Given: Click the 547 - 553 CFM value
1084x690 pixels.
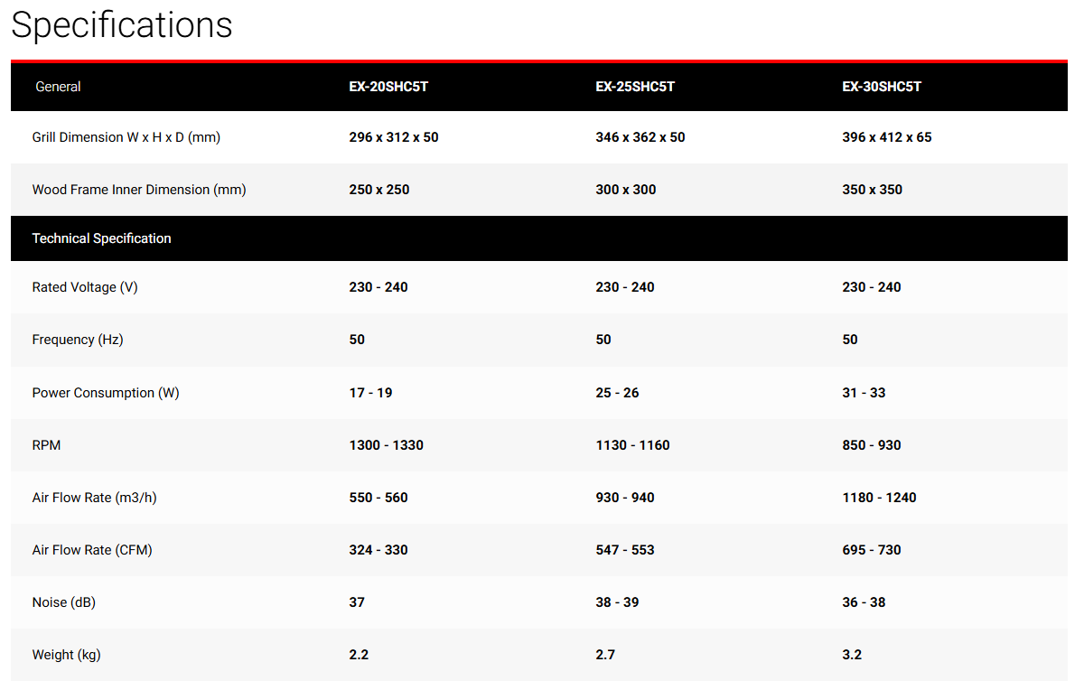Looking at the screenshot, I should (625, 550).
